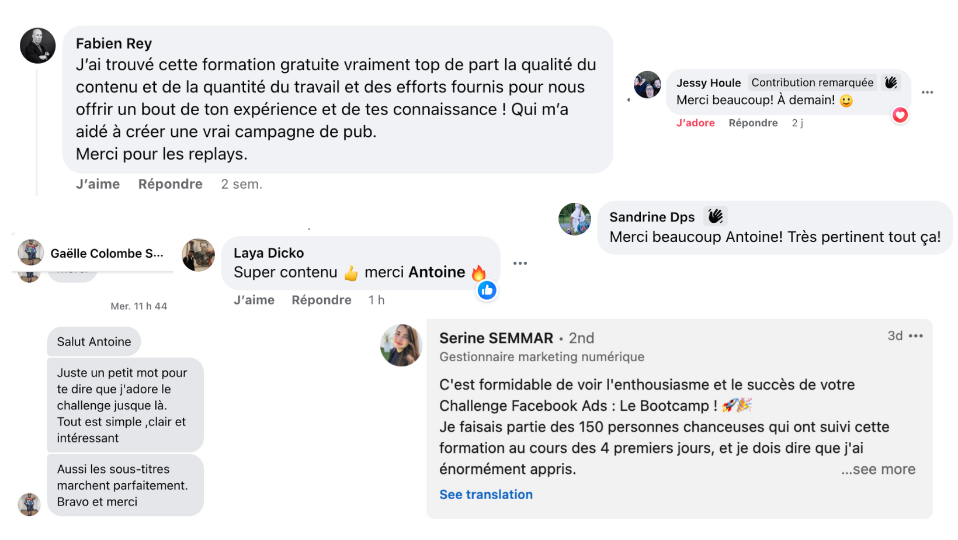The width and height of the screenshot is (958, 540).
Task: Click the thumbs-up reaction on Laya Dicko's comment
Action: (x=487, y=290)
